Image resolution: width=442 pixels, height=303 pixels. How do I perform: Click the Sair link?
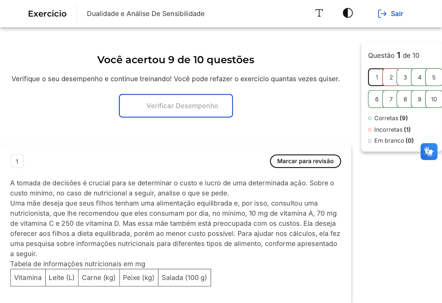pos(397,14)
